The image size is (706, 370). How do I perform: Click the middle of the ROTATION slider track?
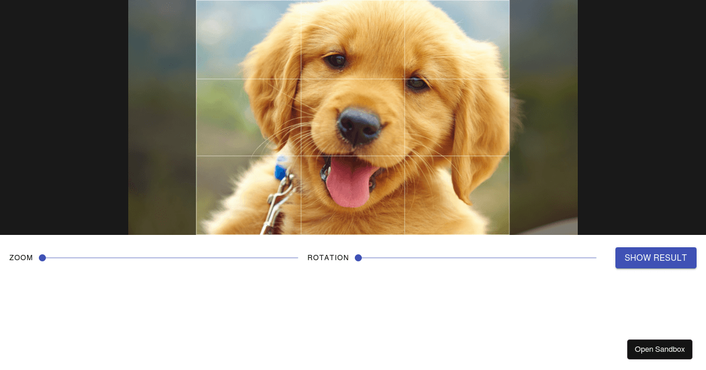[x=477, y=257]
